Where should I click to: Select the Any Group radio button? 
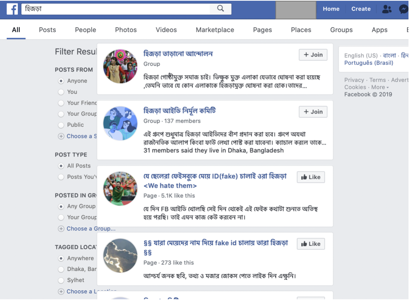[61, 207]
